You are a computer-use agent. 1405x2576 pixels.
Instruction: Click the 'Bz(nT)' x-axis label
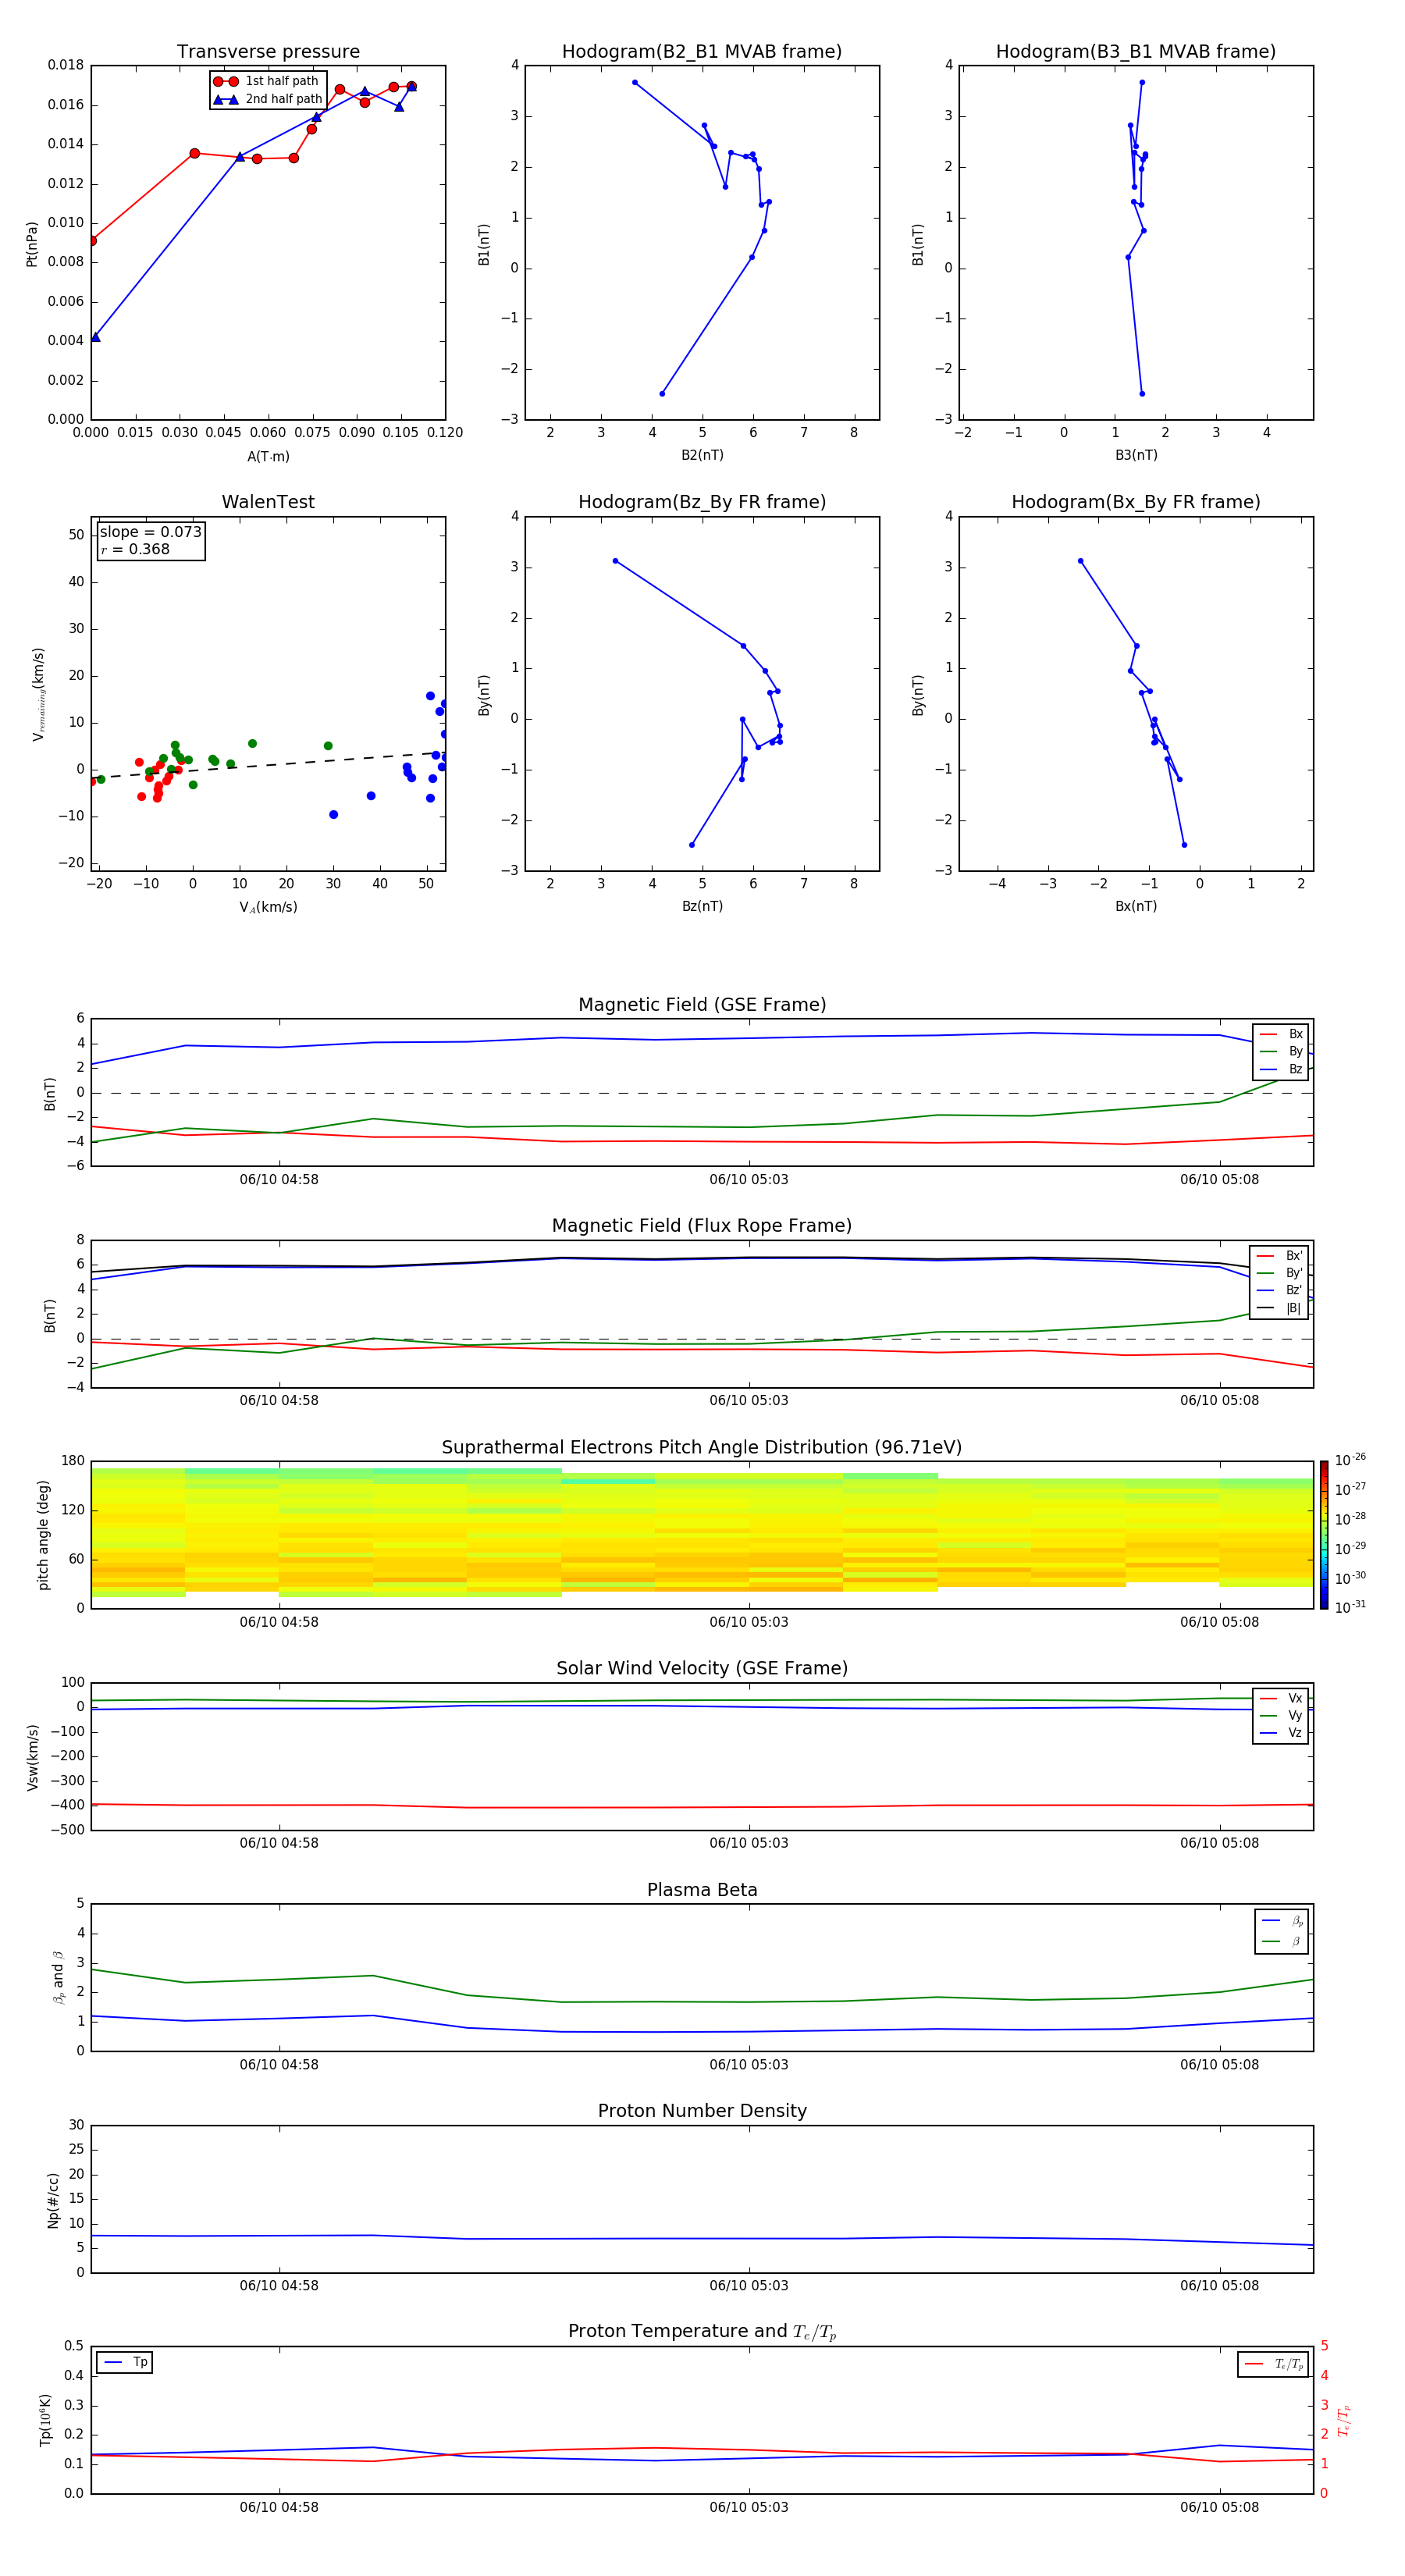(702, 906)
